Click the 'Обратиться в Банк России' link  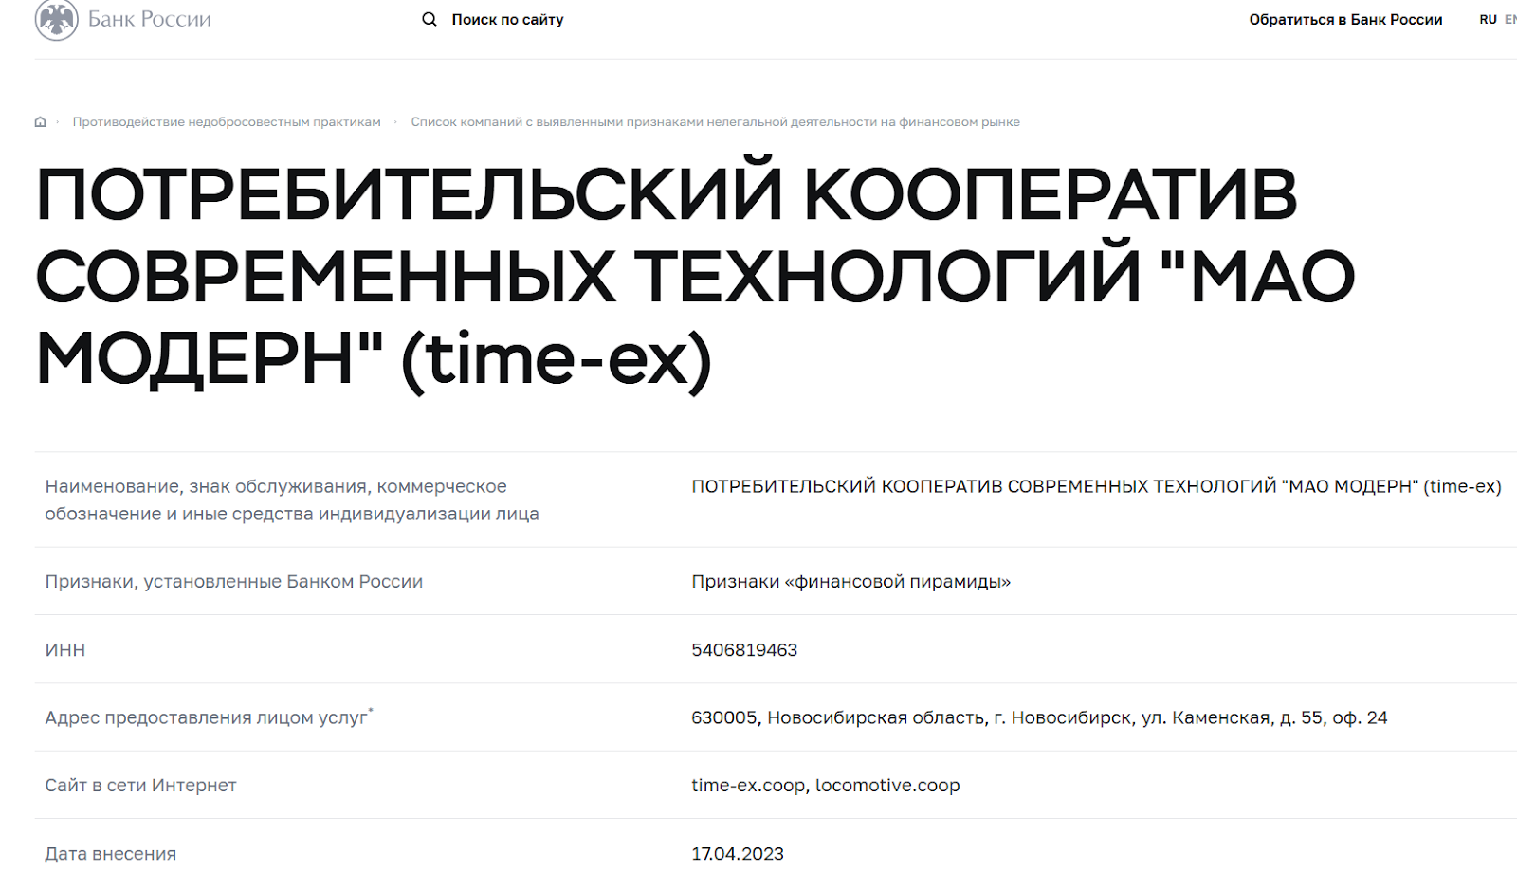point(1347,18)
